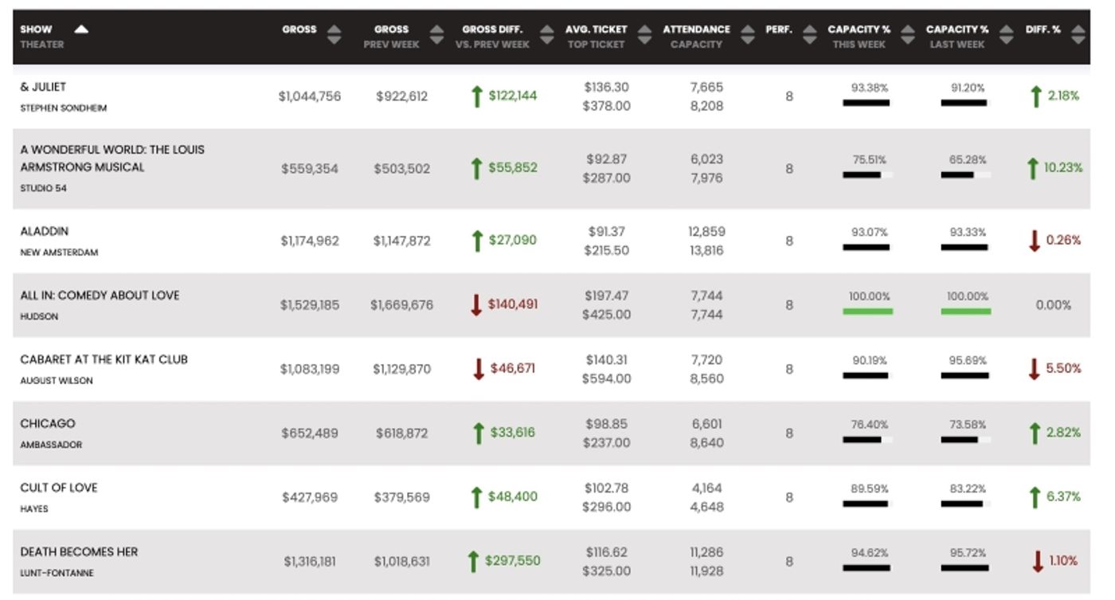
Task: Click sort arrows next to Diff. % header
Action: point(1078,36)
